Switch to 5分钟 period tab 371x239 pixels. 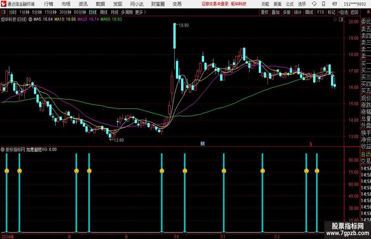(x=37, y=12)
